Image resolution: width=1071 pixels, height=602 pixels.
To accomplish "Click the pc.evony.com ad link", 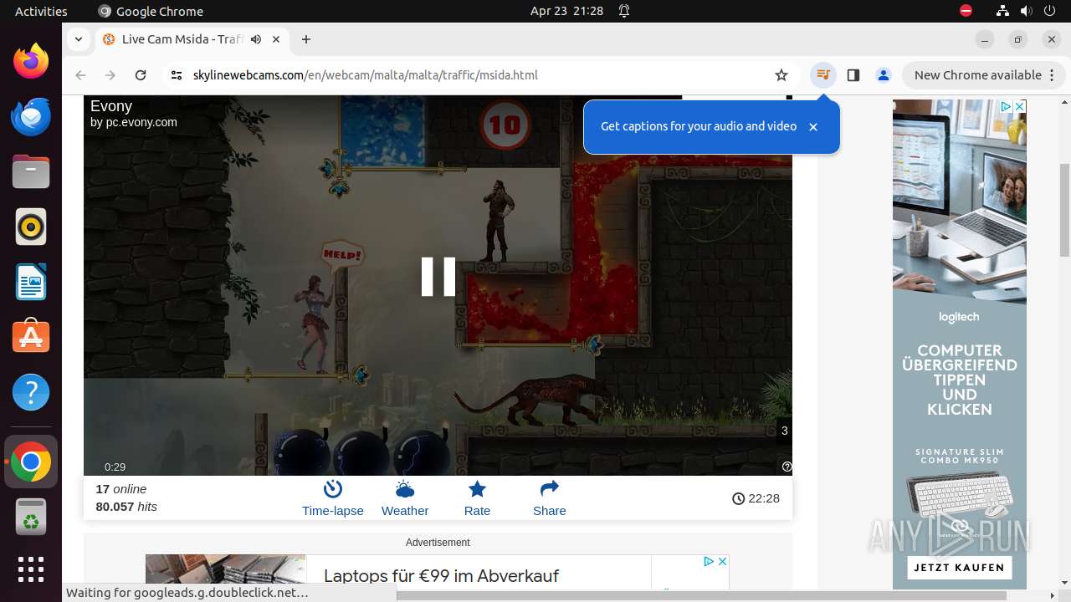I will pyautogui.click(x=134, y=122).
